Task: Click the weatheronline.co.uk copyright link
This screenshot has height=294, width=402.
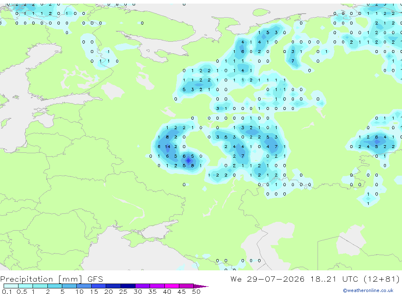Action: [368, 290]
